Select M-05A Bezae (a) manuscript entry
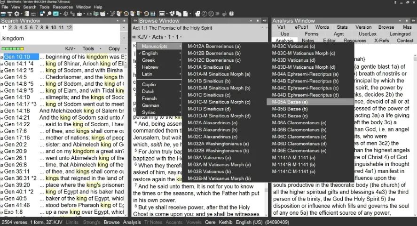The image size is (417, 226). (x=310, y=102)
